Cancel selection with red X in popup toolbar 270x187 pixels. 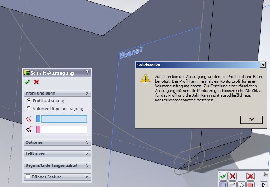232,176
